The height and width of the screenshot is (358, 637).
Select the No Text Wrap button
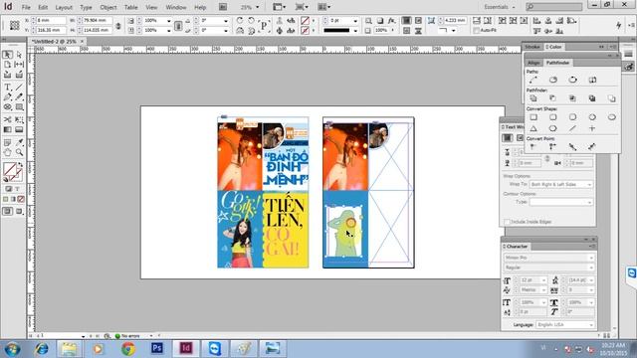[507, 138]
